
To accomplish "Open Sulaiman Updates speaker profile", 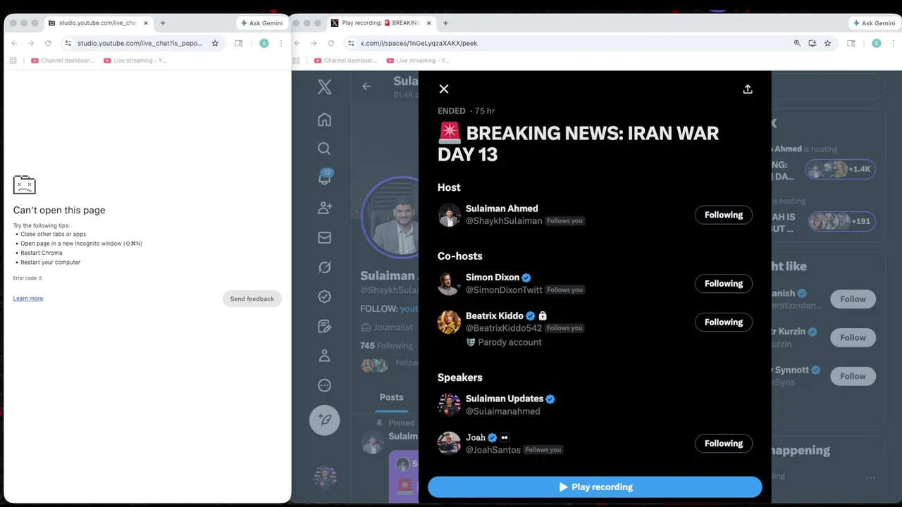I will (x=505, y=399).
